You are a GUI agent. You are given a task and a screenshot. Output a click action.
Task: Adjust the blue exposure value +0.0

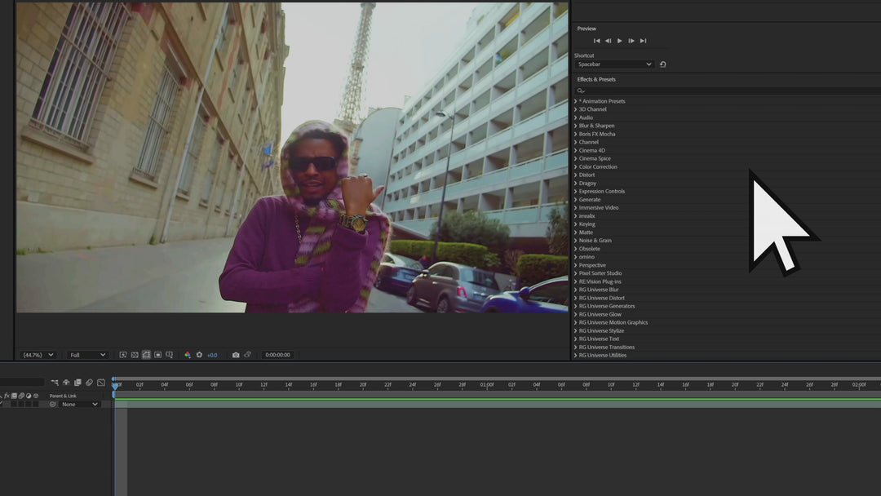click(x=212, y=355)
